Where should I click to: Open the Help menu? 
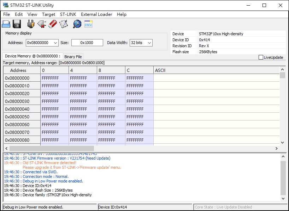(122, 14)
